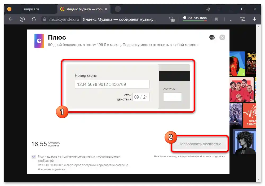Close the Плюс subscription dialog
265x186 pixels.
pyautogui.click(x=222, y=37)
